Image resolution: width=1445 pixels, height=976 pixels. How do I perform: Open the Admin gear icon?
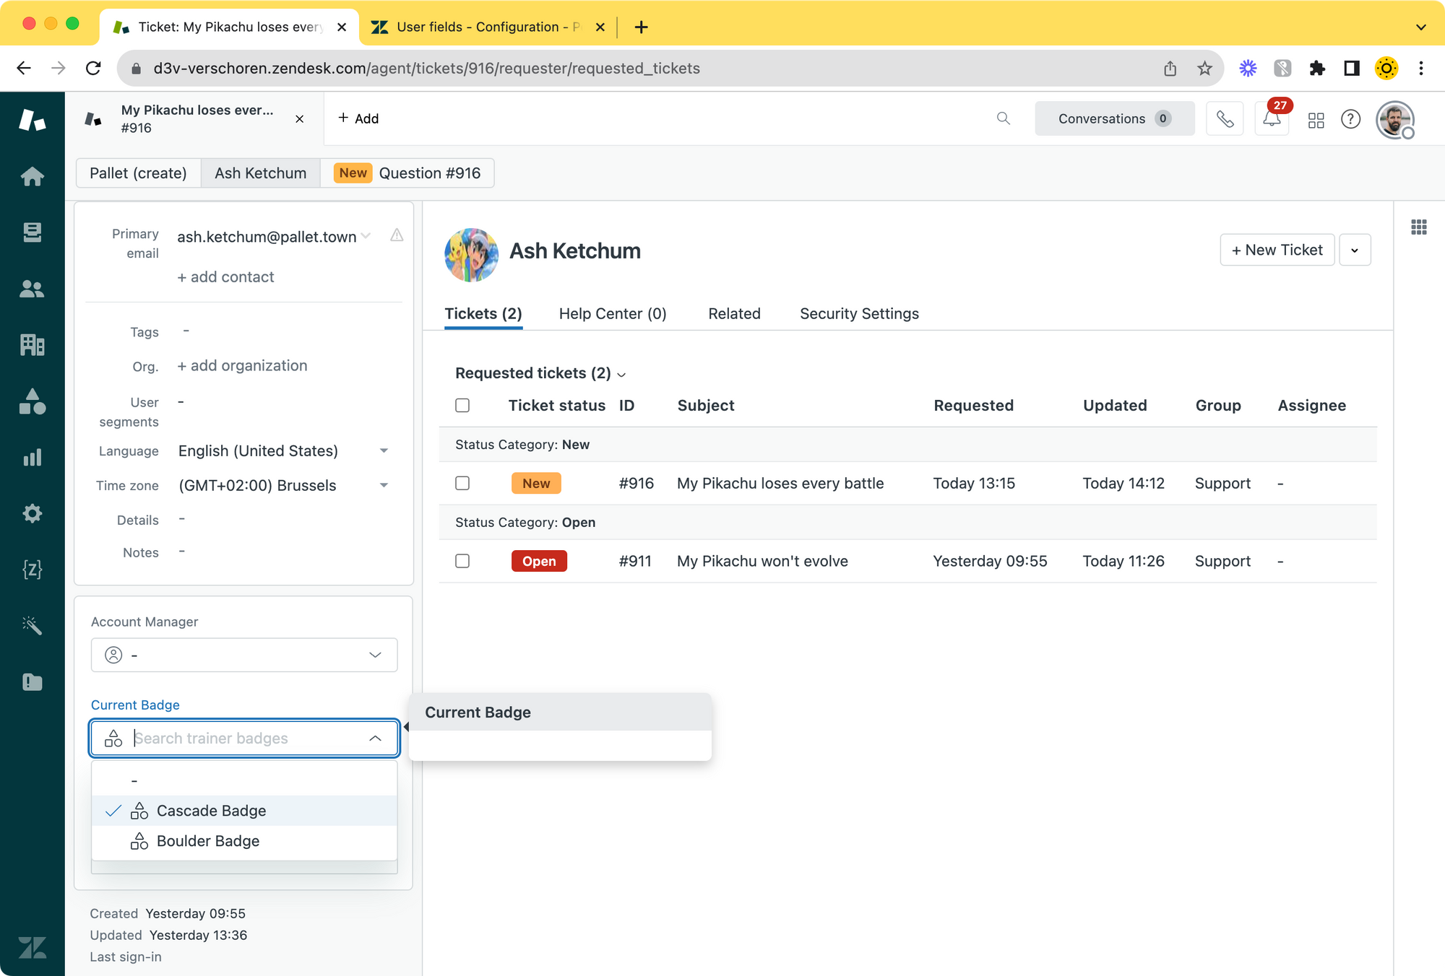coord(32,514)
